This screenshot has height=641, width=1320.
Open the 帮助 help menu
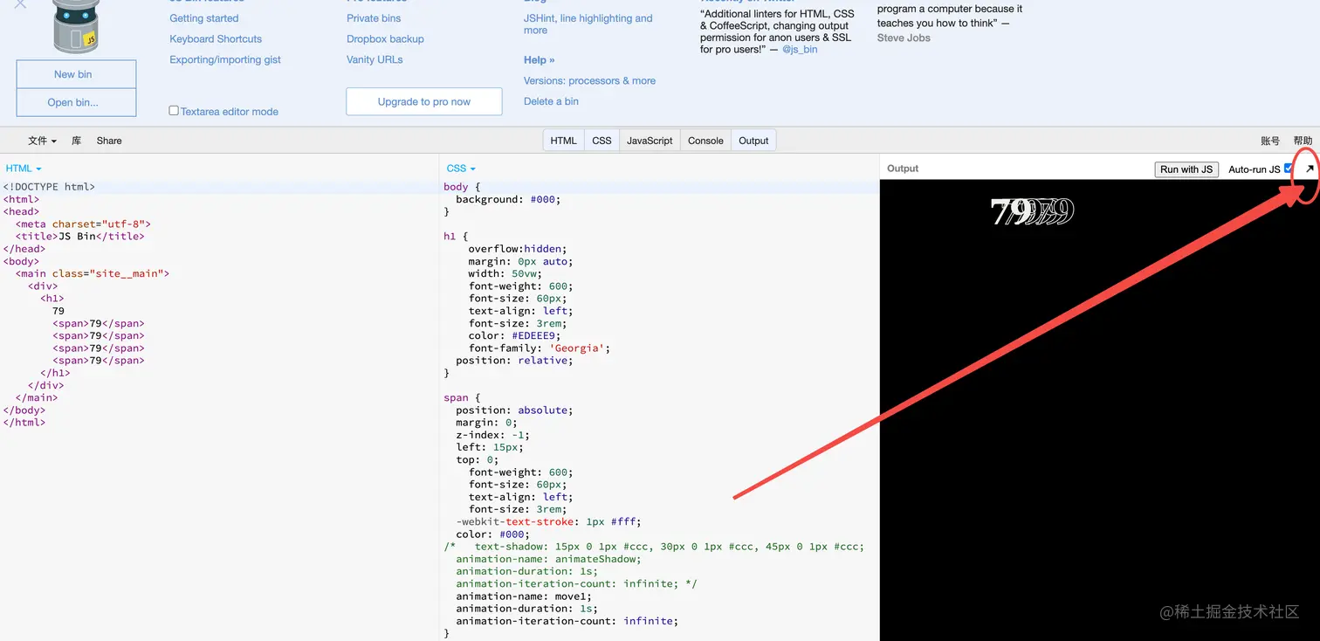1303,141
